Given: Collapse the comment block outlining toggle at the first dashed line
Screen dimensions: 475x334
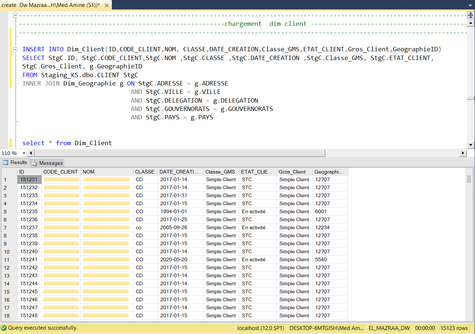Looking at the screenshot, I should [x=15, y=16].
